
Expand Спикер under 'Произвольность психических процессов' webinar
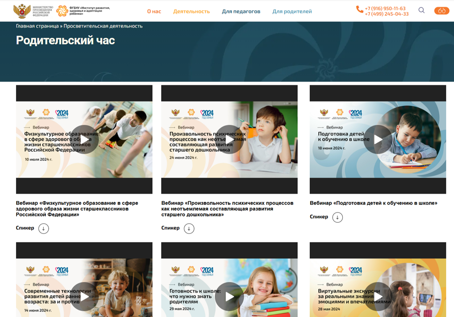coord(189,229)
